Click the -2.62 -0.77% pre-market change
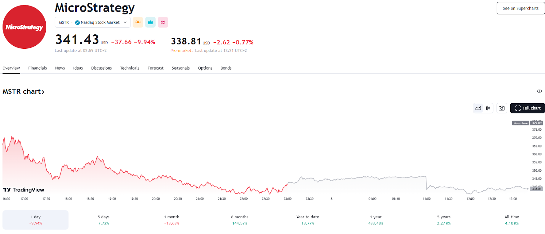 point(233,43)
